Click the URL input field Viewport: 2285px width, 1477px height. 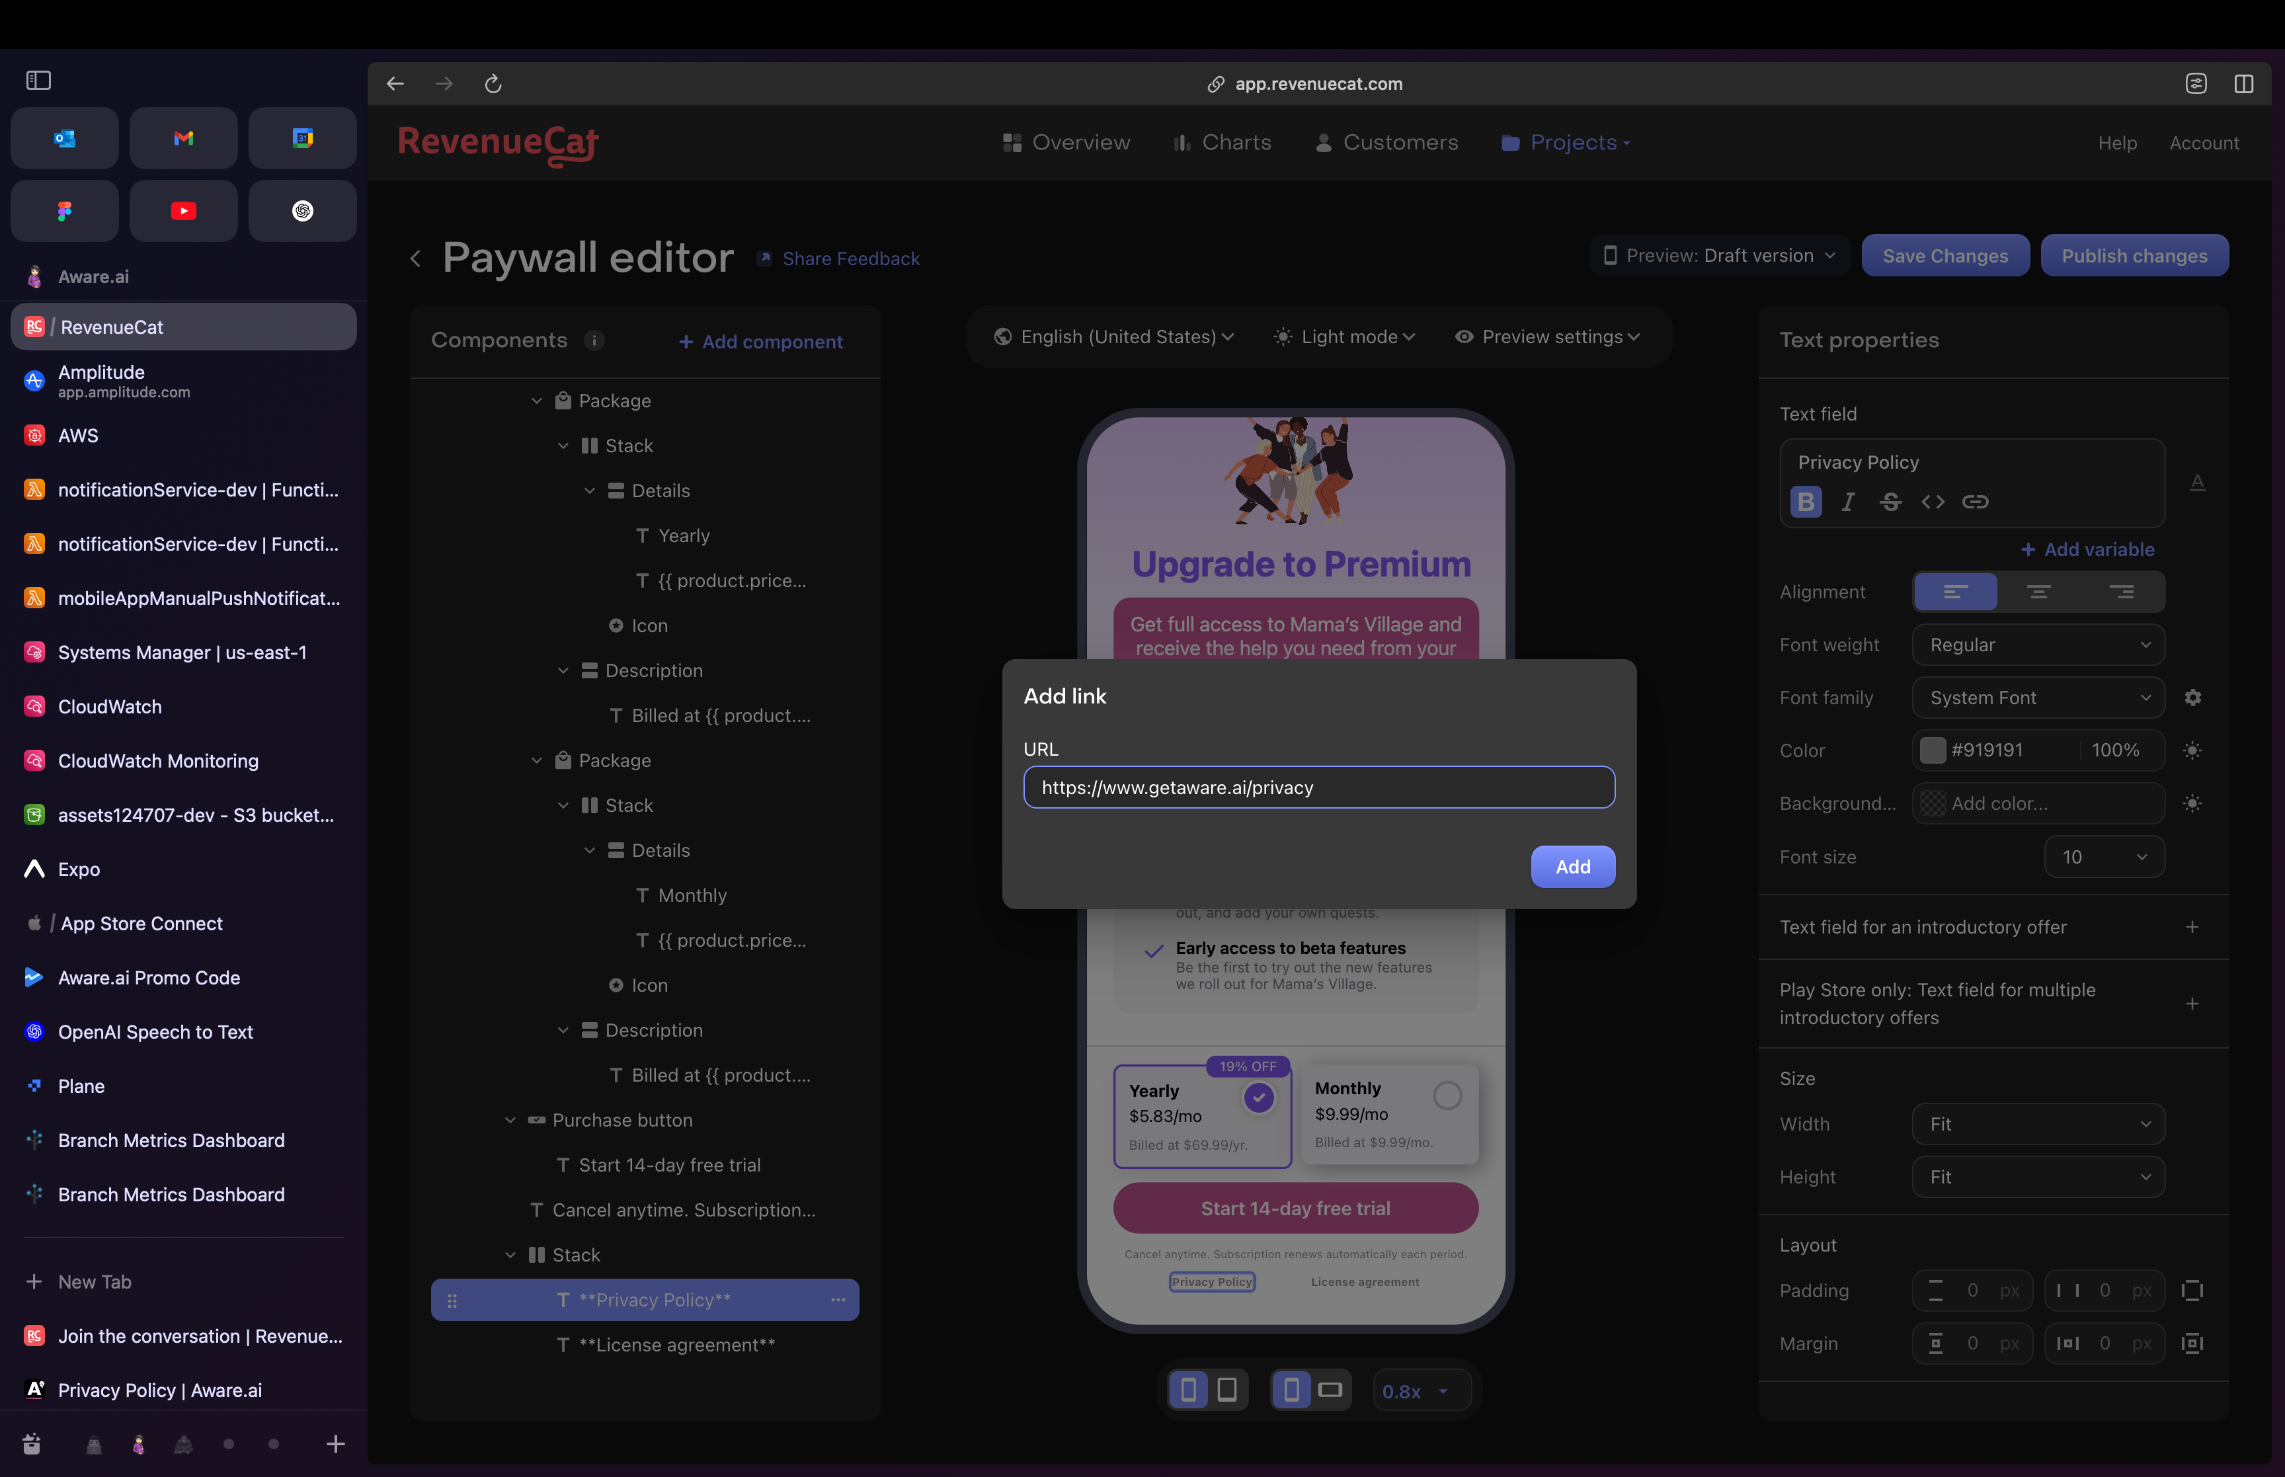click(x=1318, y=787)
